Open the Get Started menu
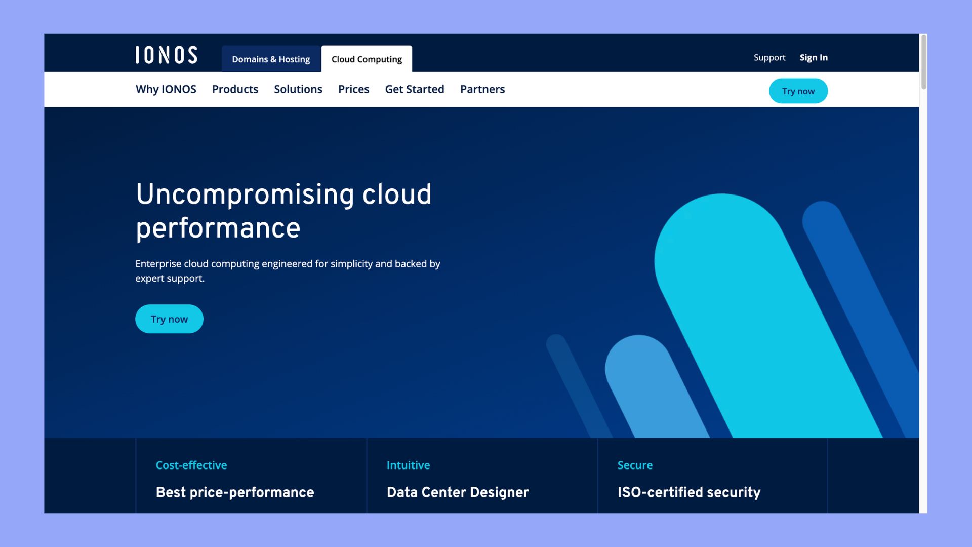Image resolution: width=972 pixels, height=547 pixels. (x=414, y=89)
